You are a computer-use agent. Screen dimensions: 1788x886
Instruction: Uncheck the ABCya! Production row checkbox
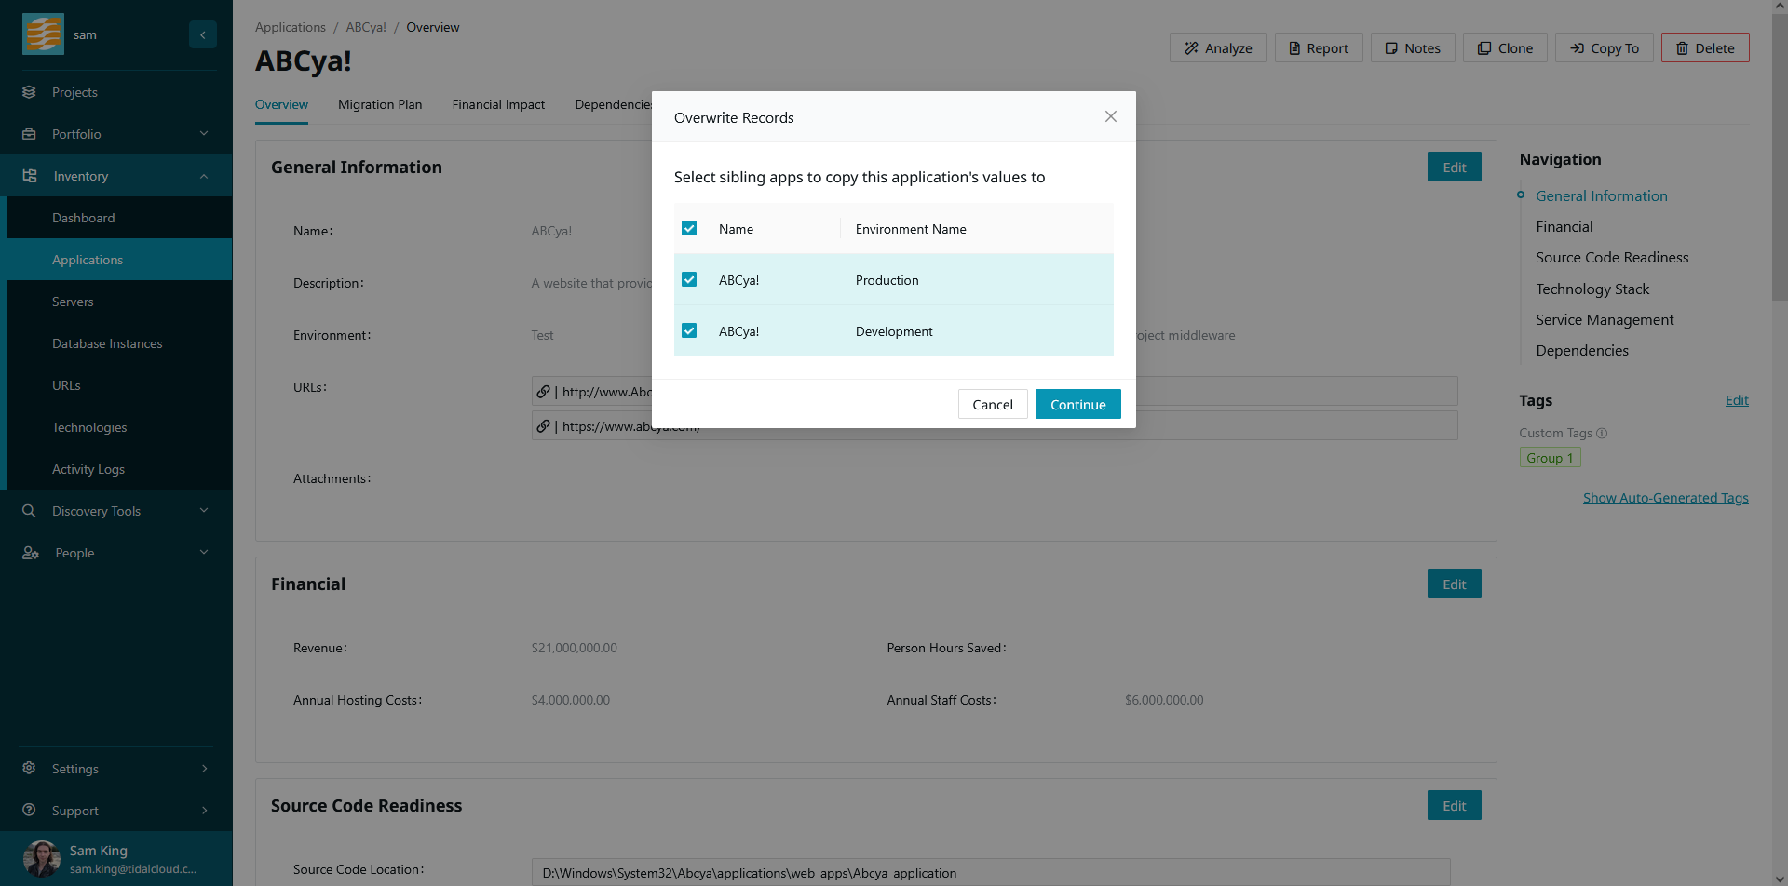[689, 280]
